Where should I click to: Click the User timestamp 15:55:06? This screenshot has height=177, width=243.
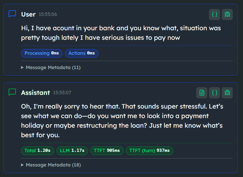[x=48, y=14]
